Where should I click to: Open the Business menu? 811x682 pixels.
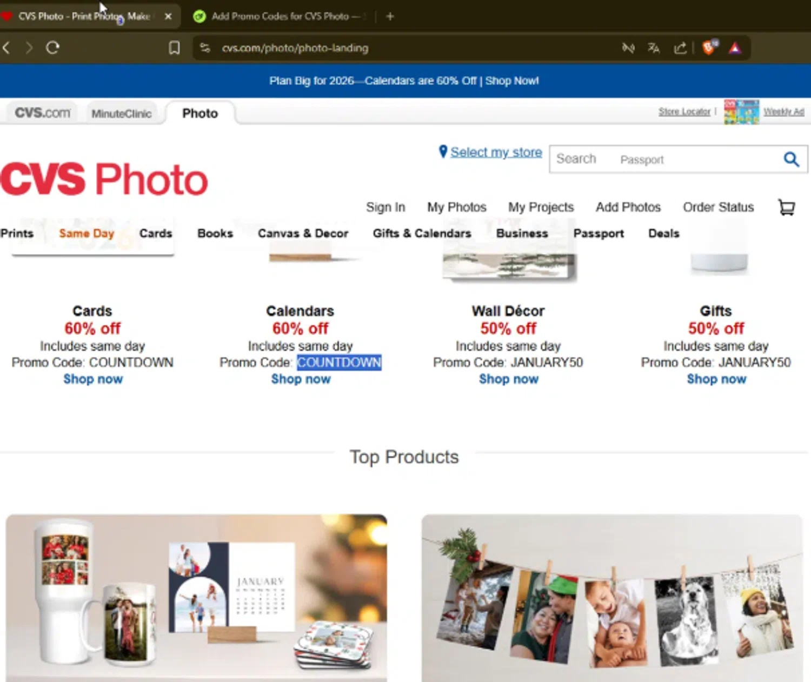point(522,233)
